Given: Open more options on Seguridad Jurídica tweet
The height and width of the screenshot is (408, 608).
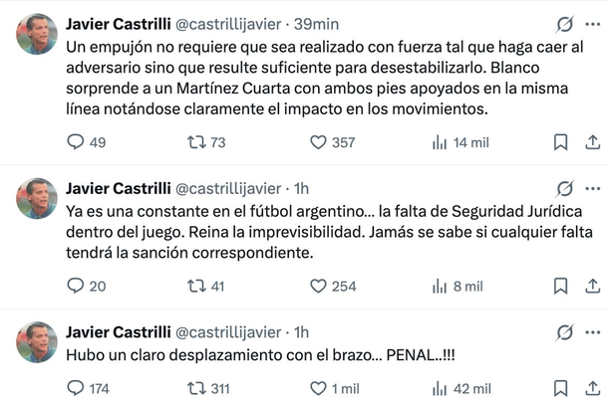Looking at the screenshot, I should (594, 188).
